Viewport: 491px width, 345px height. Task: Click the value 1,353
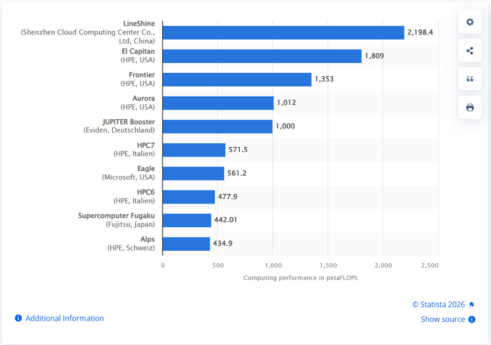(324, 79)
